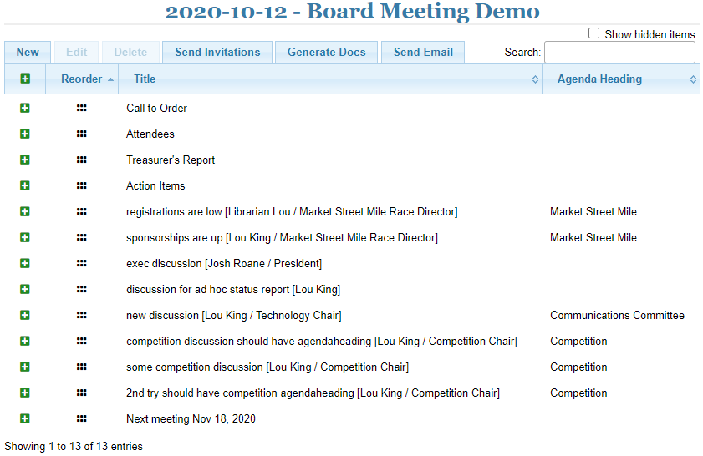Expand the Treasurer's Report row
Image resolution: width=703 pixels, height=456 pixels.
coord(24,160)
